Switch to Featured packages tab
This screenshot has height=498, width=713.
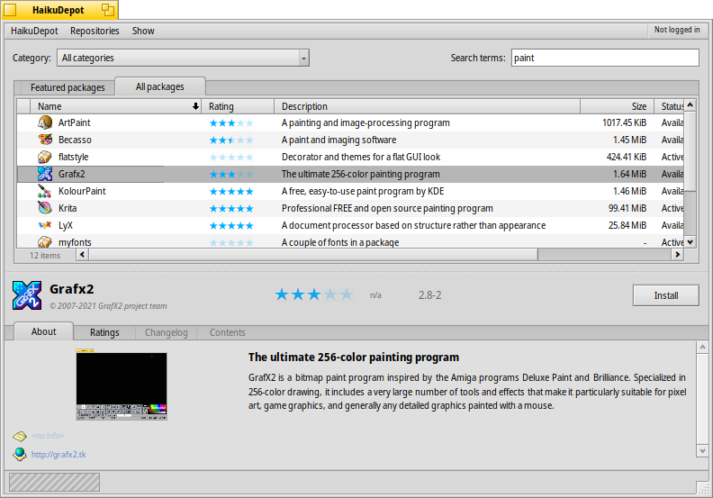[68, 87]
